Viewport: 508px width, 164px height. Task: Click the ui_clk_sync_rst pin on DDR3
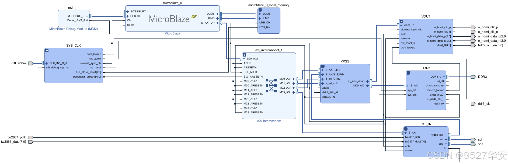coord(435,86)
